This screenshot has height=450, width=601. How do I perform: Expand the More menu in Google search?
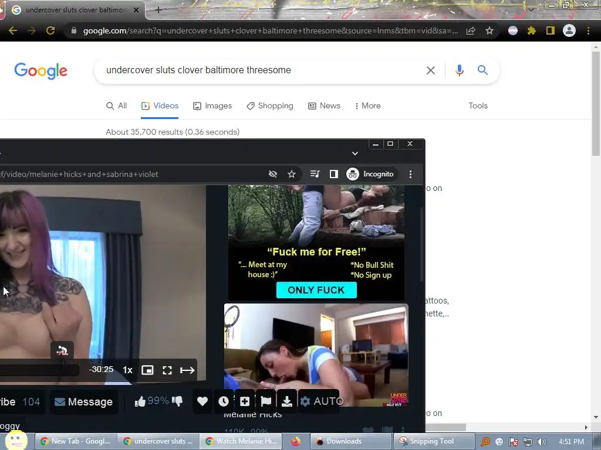click(x=367, y=106)
